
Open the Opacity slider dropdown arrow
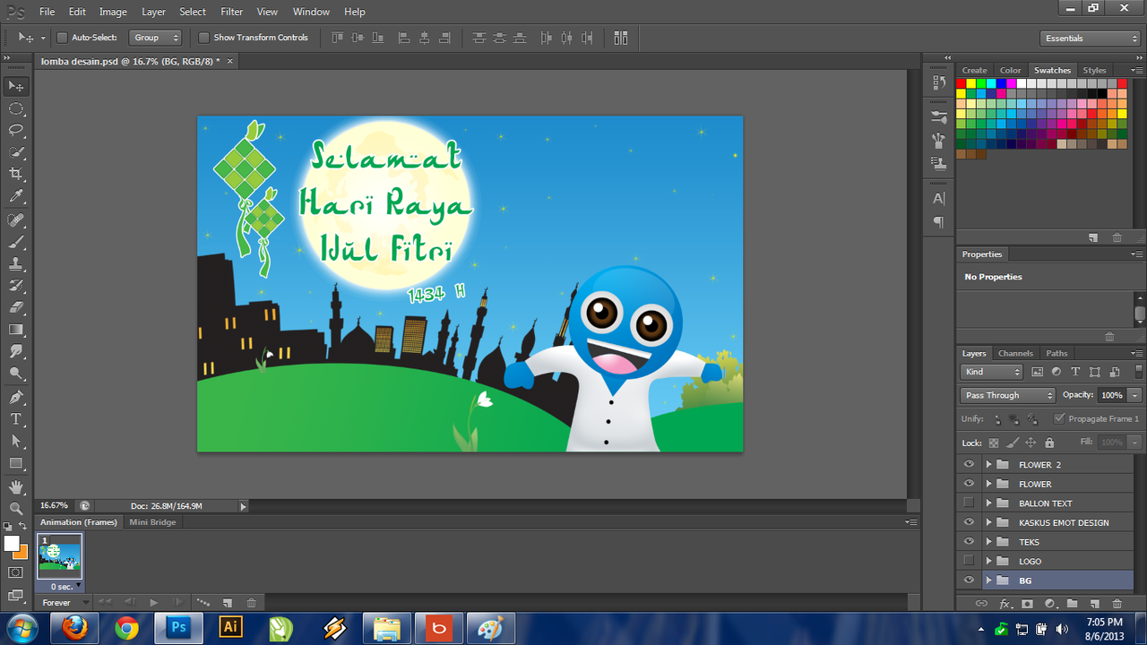[x=1135, y=395]
